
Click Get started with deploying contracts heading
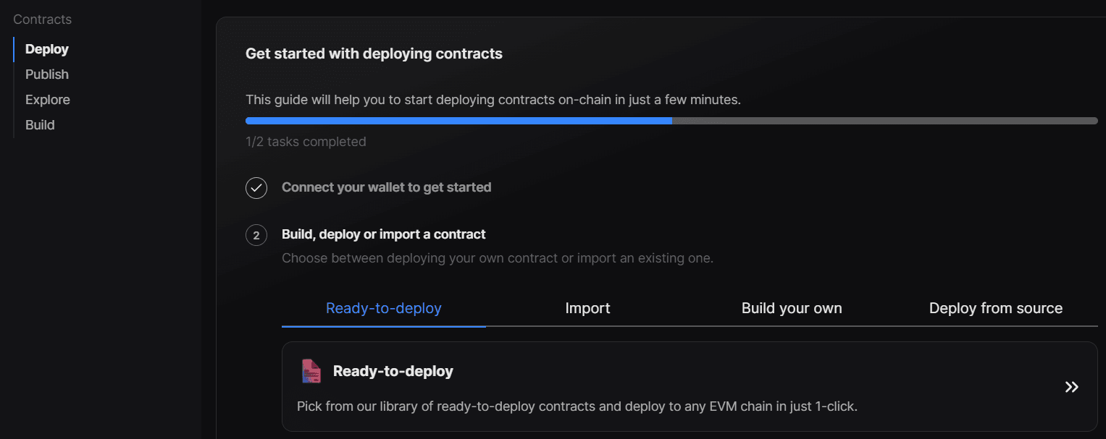[x=374, y=54]
